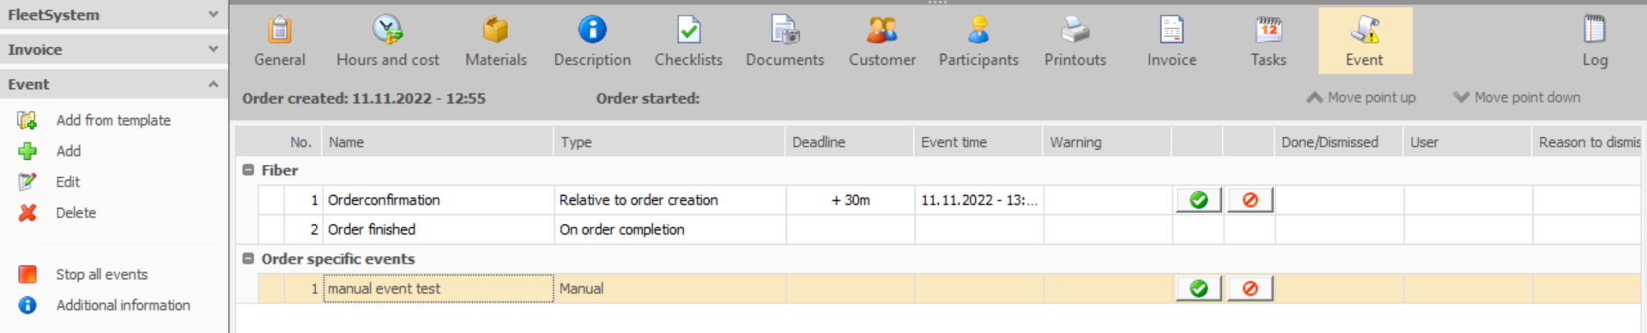1647x333 pixels.
Task: Collapse the Event sidebar panel
Action: [x=214, y=84]
